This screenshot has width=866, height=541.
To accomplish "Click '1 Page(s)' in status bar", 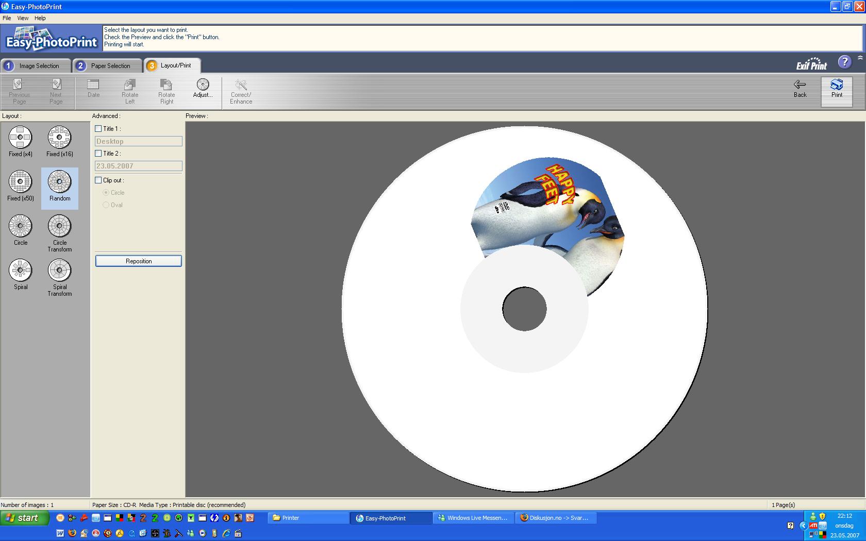I will coord(783,505).
